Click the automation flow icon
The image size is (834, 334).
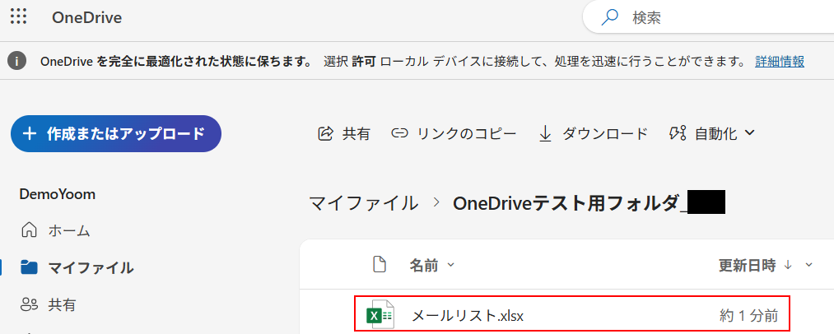click(x=678, y=133)
